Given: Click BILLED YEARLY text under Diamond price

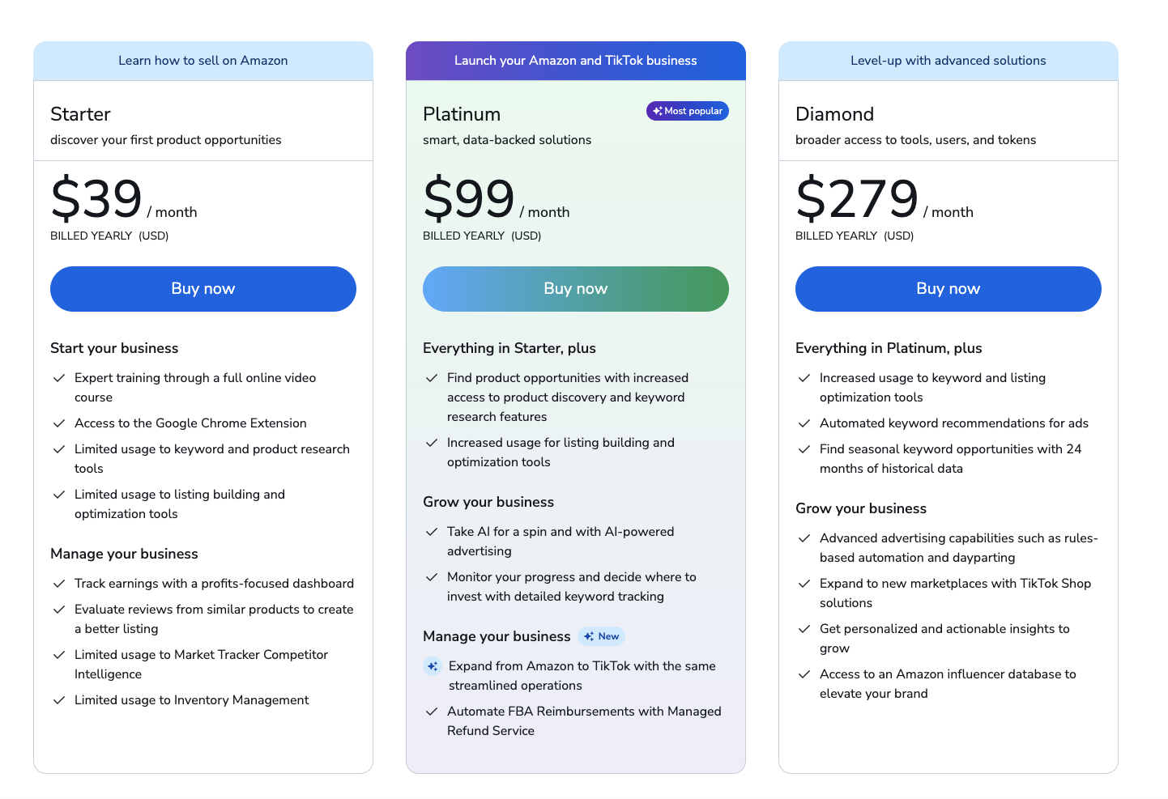Looking at the screenshot, I should click(x=854, y=236).
